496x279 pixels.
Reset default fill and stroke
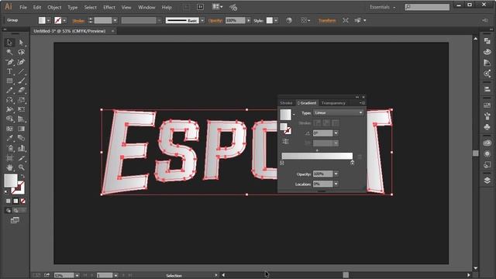tap(6, 191)
